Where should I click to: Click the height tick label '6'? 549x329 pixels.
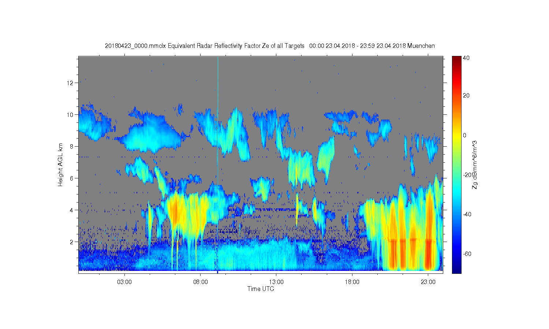[72, 178]
